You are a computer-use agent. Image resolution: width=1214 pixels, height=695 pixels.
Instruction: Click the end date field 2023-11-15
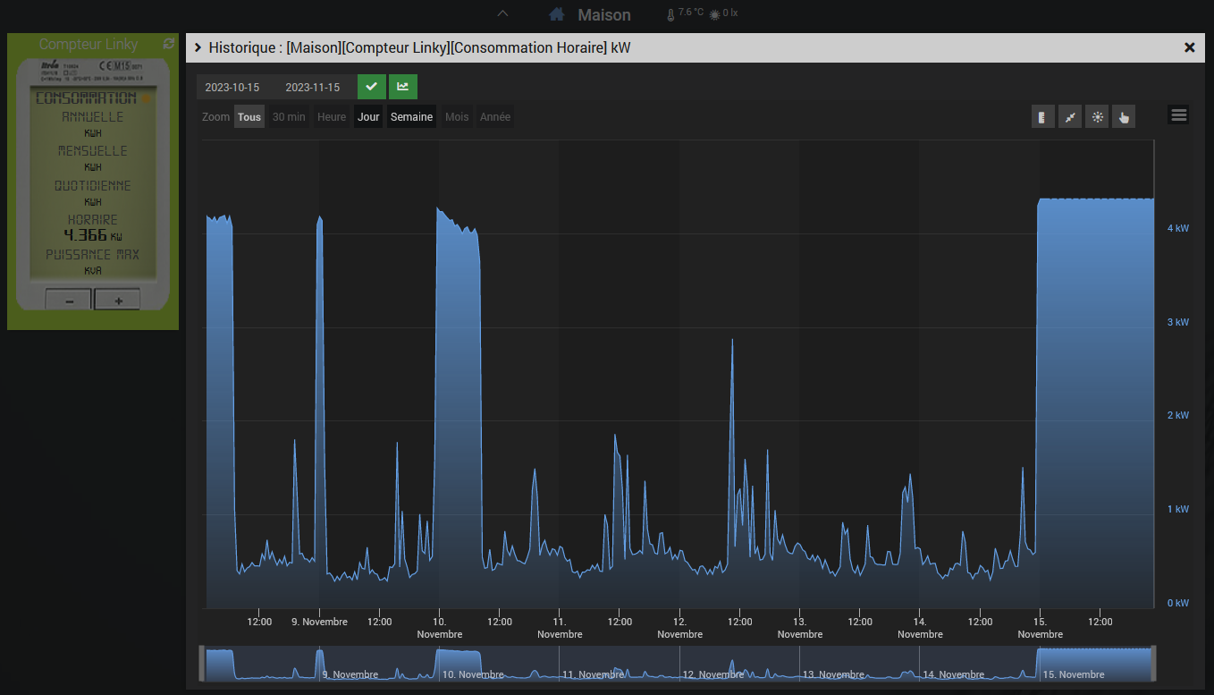click(312, 88)
